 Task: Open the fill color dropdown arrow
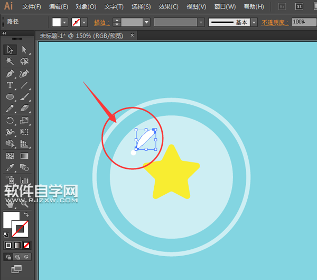click(64, 22)
